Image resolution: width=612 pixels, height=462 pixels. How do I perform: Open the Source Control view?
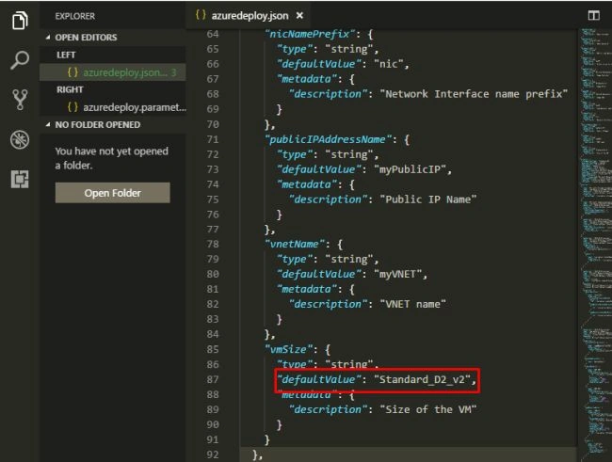20,100
